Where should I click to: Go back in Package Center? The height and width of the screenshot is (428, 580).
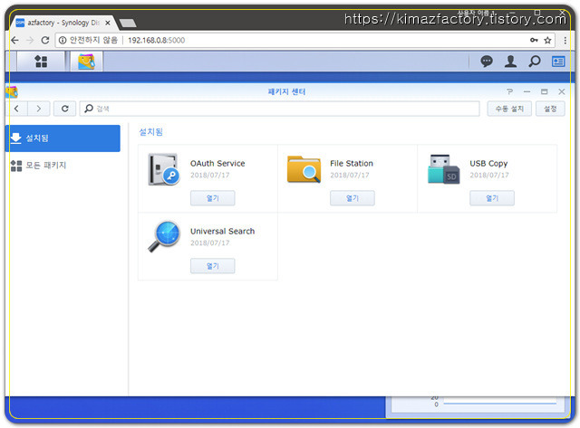16,109
